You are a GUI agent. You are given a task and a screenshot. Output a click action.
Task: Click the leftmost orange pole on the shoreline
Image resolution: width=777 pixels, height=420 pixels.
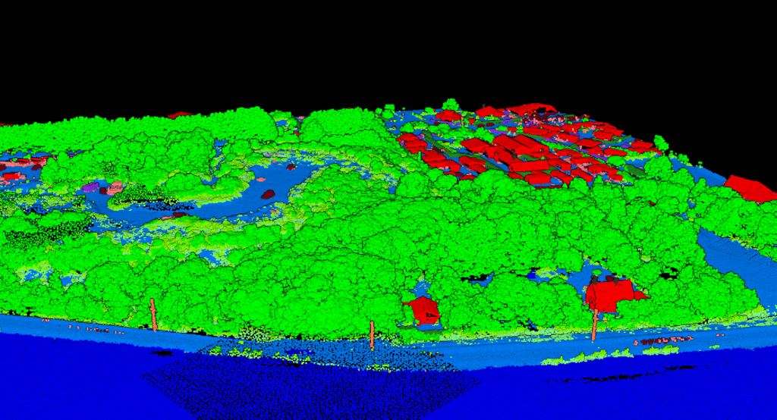pos(153,314)
